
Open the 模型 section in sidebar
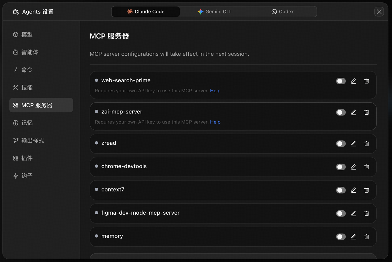[x=27, y=35]
